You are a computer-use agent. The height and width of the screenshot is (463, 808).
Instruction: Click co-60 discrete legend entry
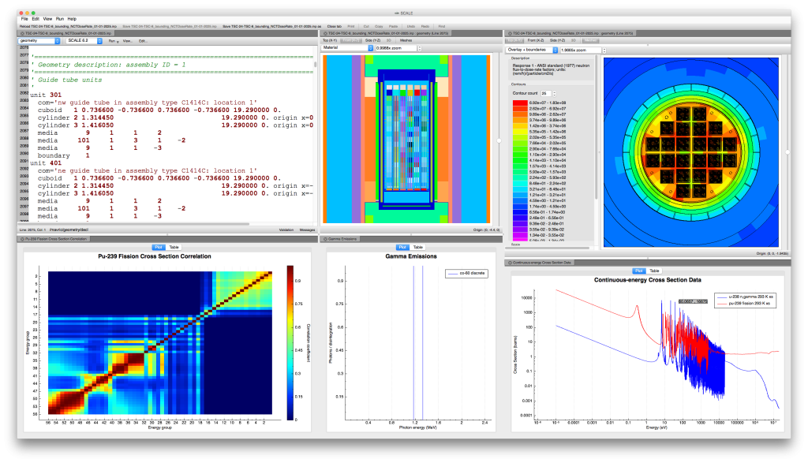click(x=467, y=273)
